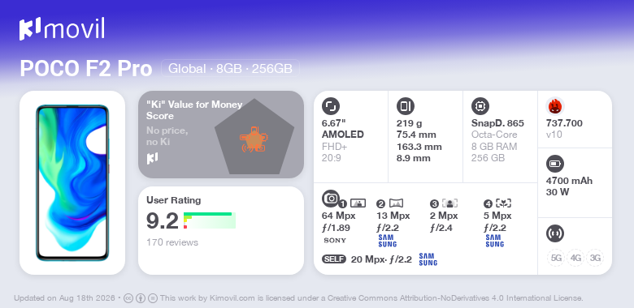This screenshot has width=634, height=308.
Task: Click the user rating distribution bar
Action: (x=210, y=220)
